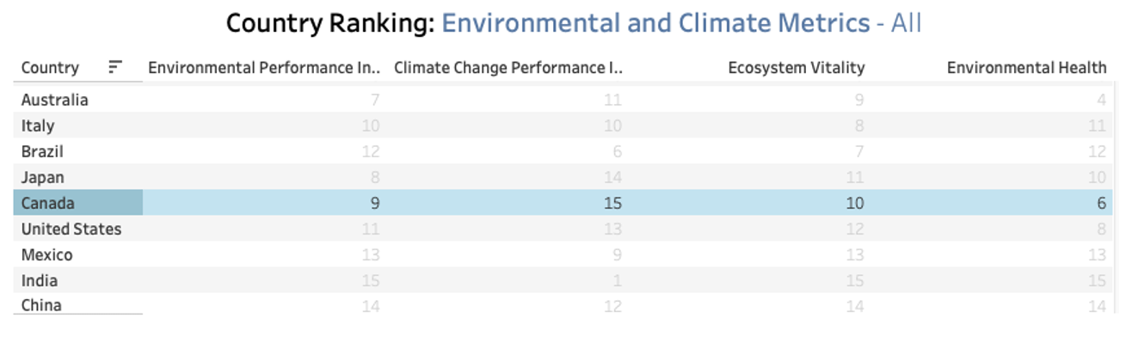Viewport: 1132px width, 337px height.
Task: Select the China row label
Action: click(41, 305)
